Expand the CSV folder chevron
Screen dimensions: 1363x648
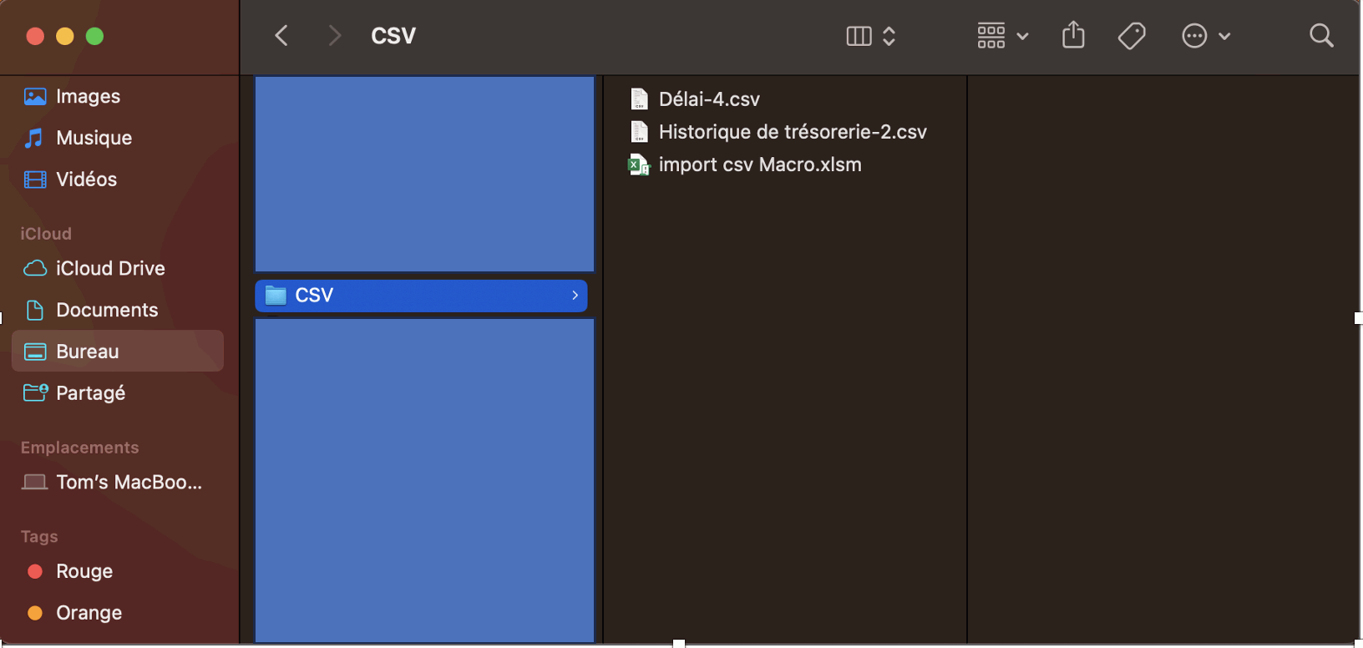click(x=575, y=296)
